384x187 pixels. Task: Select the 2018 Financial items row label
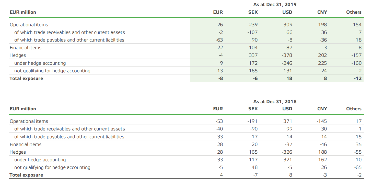click(26, 144)
